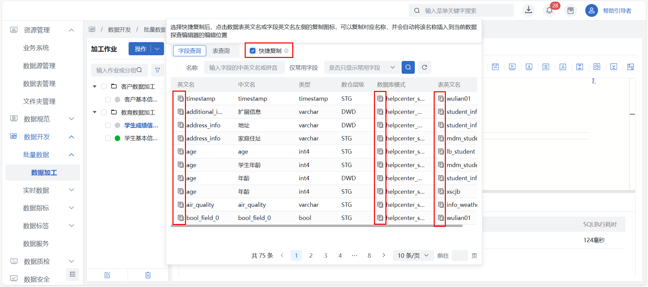Copy table name lb_student via its copy icon
Screen dimensions: 648x287
coord(441,151)
